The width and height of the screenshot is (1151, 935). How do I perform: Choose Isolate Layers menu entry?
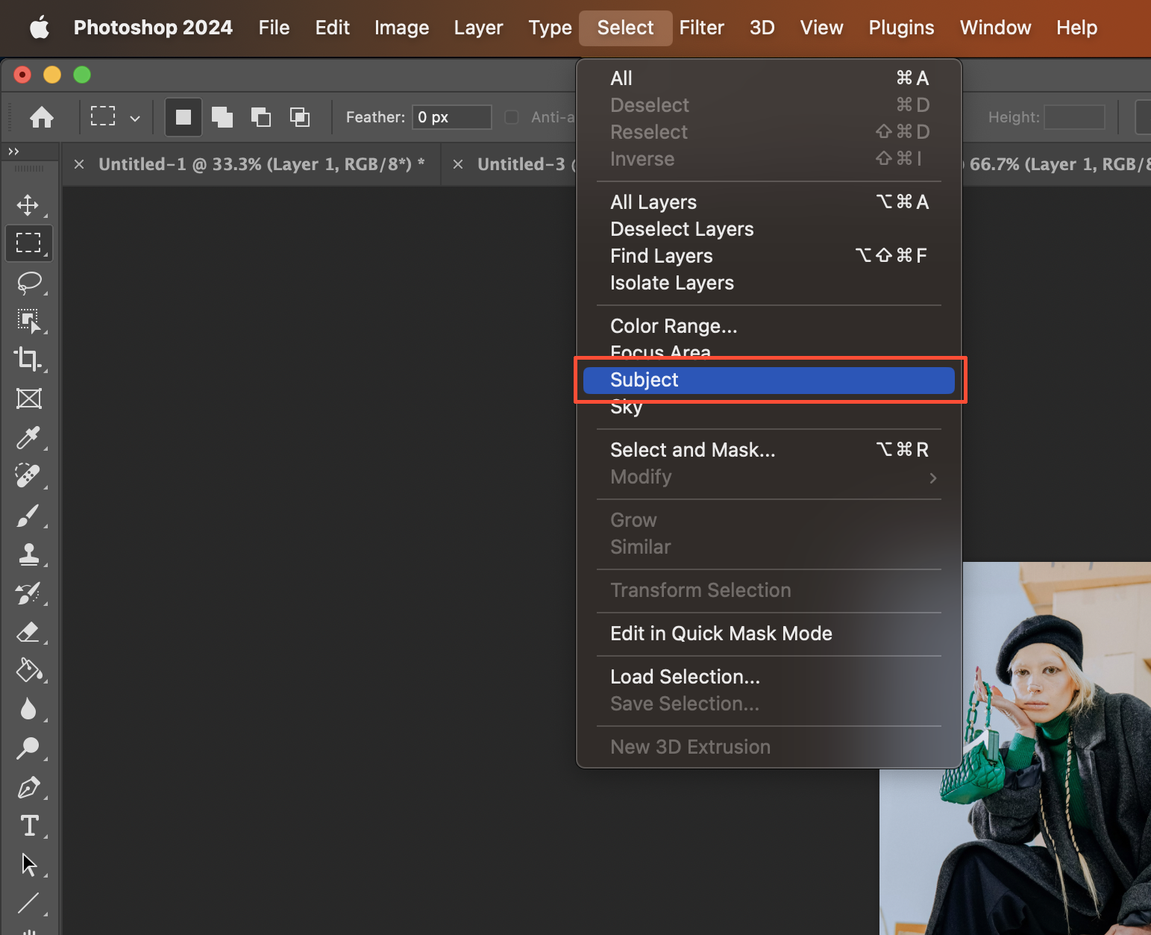pyautogui.click(x=768, y=283)
